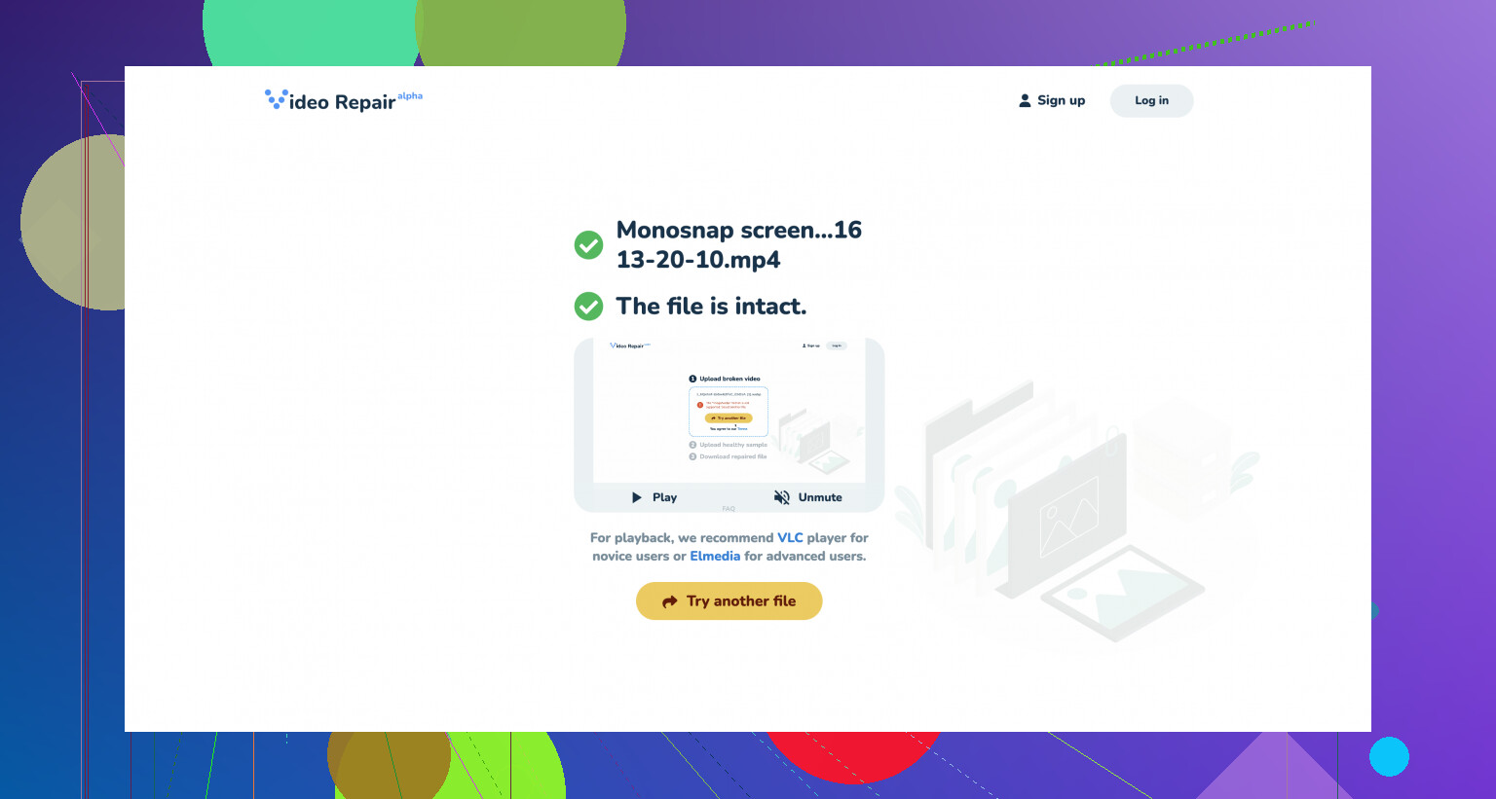The width and height of the screenshot is (1496, 799).
Task: Click the Video Repair logo
Action: pos(330,101)
